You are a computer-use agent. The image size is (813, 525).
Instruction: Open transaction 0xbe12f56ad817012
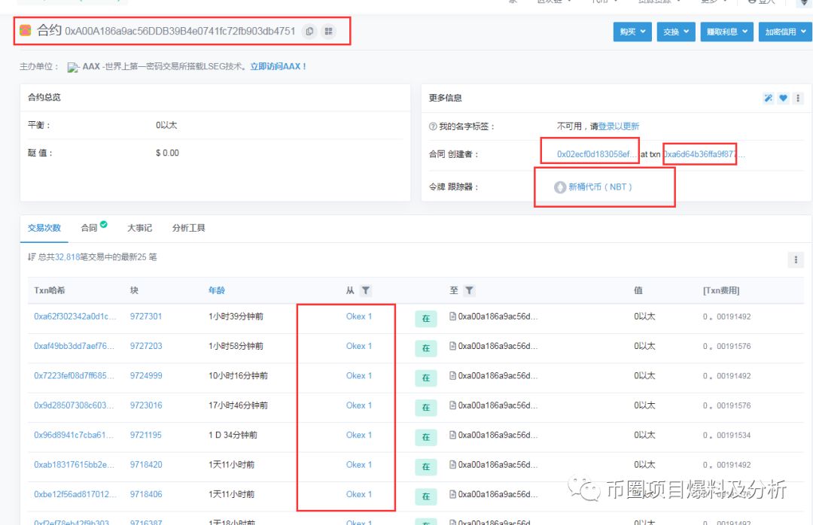tap(75, 494)
